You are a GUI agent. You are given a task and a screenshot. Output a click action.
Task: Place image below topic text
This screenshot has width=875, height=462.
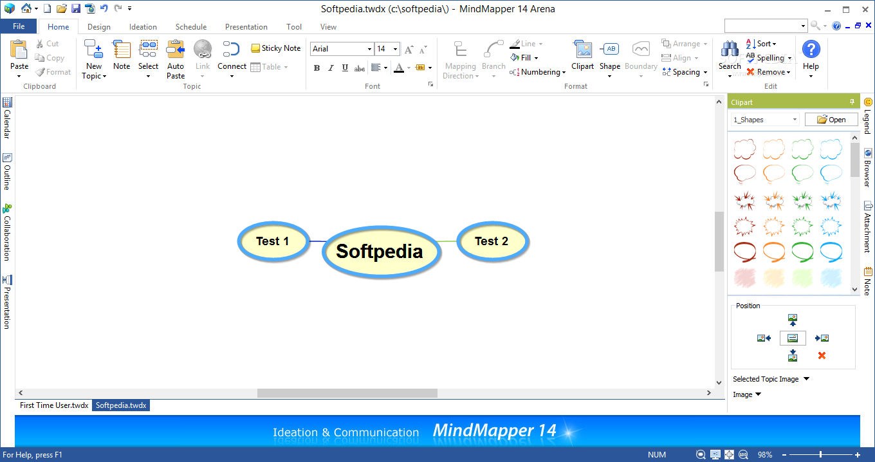(x=793, y=355)
